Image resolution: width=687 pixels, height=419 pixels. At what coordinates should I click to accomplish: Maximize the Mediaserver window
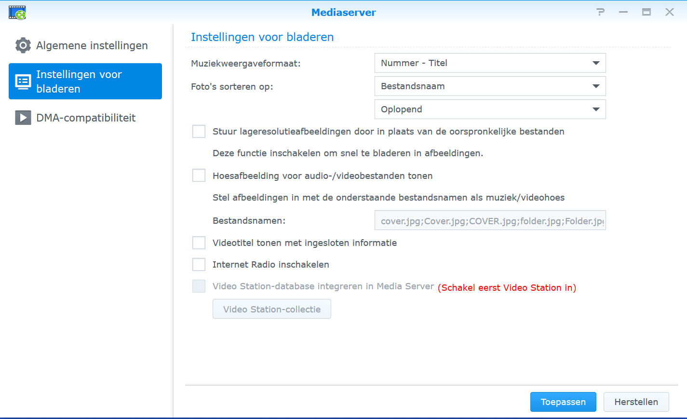[x=647, y=12]
